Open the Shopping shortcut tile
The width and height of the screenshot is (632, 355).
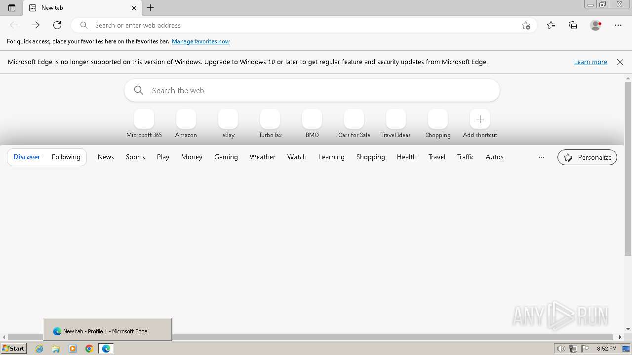pyautogui.click(x=438, y=124)
